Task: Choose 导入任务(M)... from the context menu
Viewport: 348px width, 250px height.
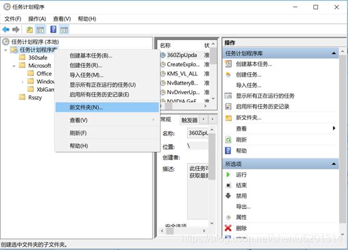Action: (x=107, y=75)
